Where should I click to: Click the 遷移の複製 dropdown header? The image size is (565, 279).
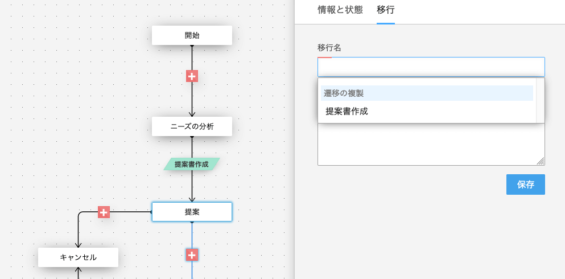[x=427, y=93]
